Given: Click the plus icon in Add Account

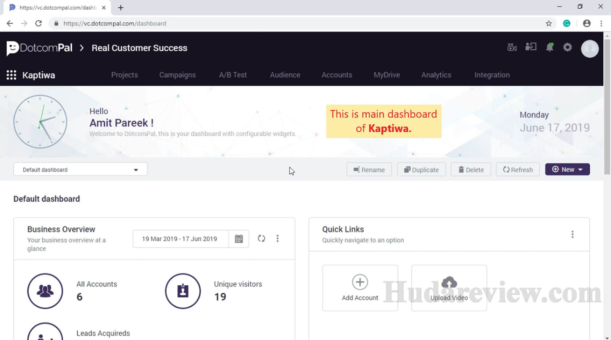Looking at the screenshot, I should [360, 282].
